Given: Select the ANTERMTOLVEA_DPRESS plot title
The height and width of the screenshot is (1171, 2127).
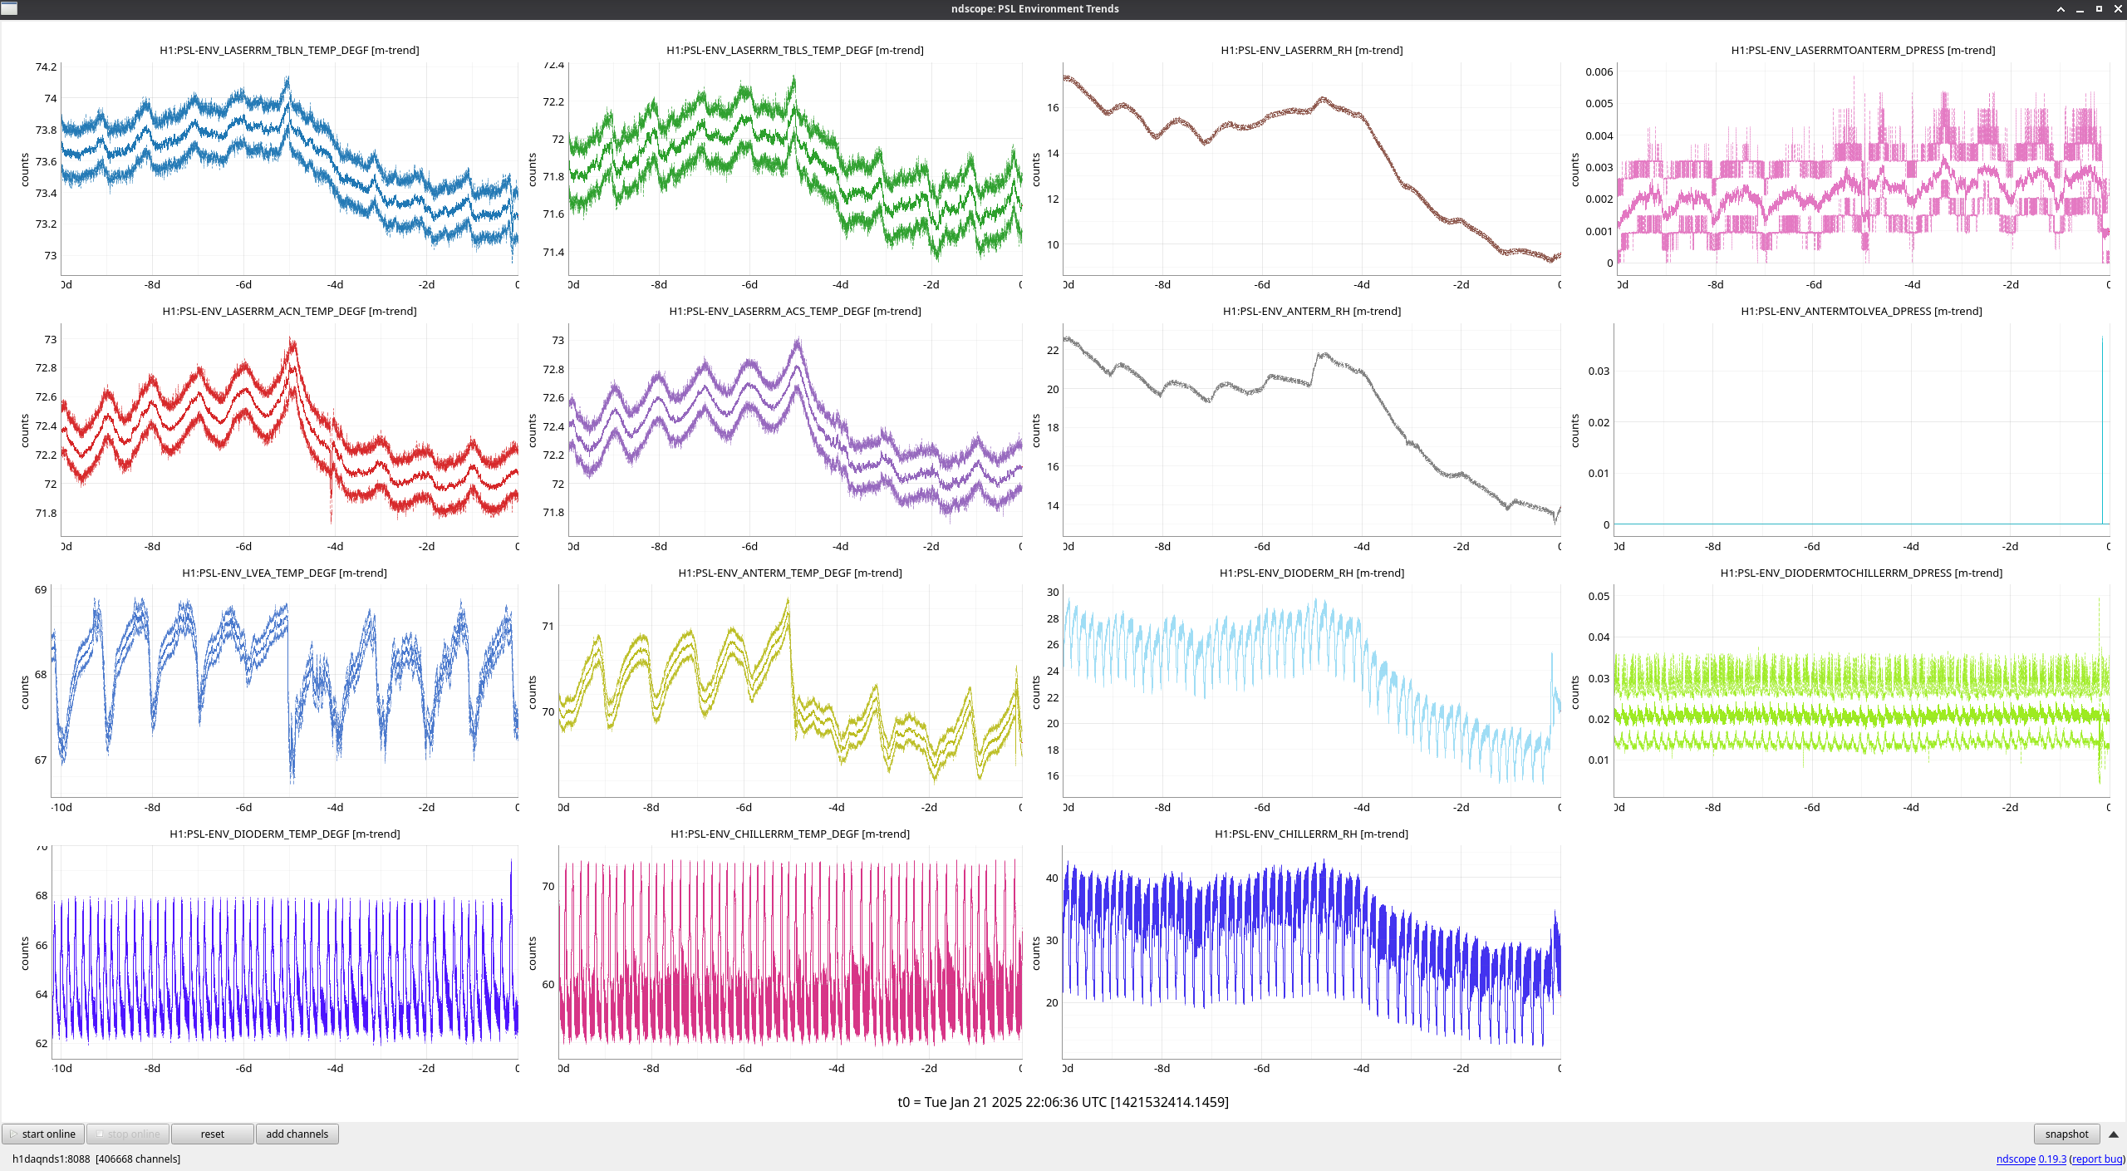Looking at the screenshot, I should click(x=1861, y=311).
